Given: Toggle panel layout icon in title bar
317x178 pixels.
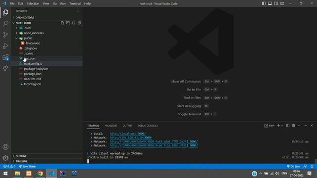Looking at the screenshot, I should pyautogui.click(x=270, y=3).
